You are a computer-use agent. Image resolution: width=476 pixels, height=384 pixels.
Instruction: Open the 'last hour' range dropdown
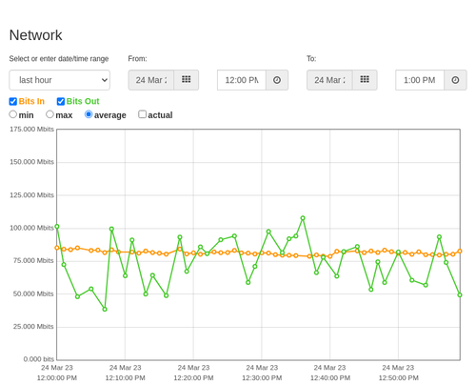point(60,80)
